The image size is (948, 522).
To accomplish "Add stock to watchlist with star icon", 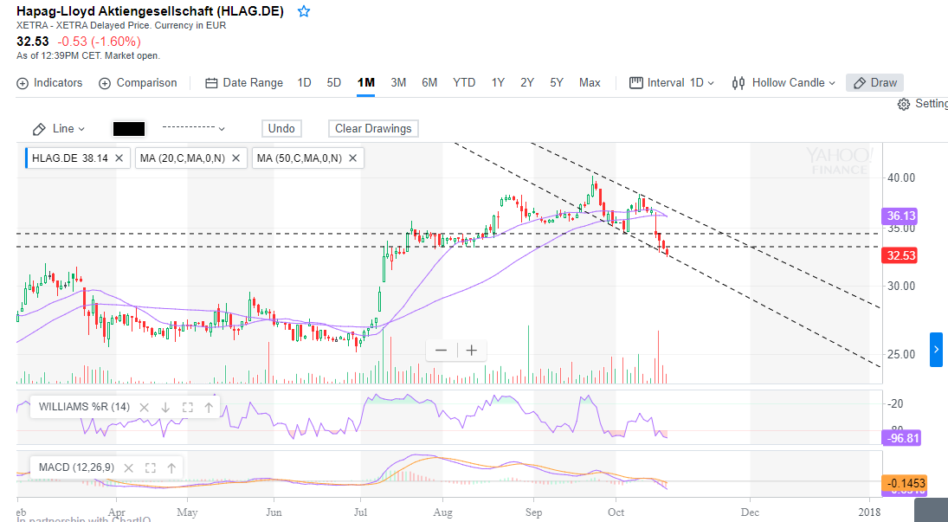I will (x=304, y=11).
